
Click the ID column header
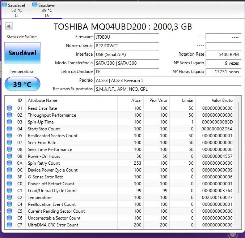20,100
